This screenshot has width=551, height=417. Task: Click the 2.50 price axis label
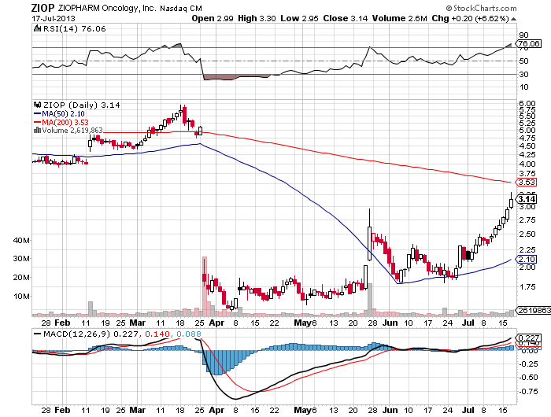click(x=527, y=234)
